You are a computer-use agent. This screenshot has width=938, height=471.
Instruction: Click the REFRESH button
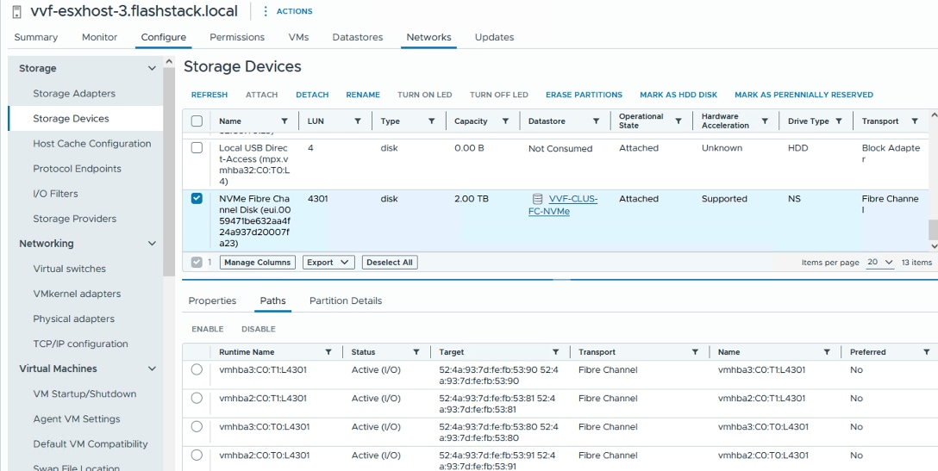pyautogui.click(x=209, y=95)
